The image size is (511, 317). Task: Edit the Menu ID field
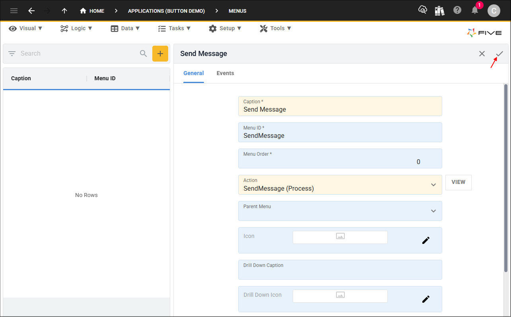coord(340,132)
